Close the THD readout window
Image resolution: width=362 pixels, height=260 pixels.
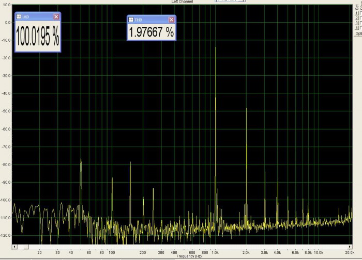(x=171, y=20)
